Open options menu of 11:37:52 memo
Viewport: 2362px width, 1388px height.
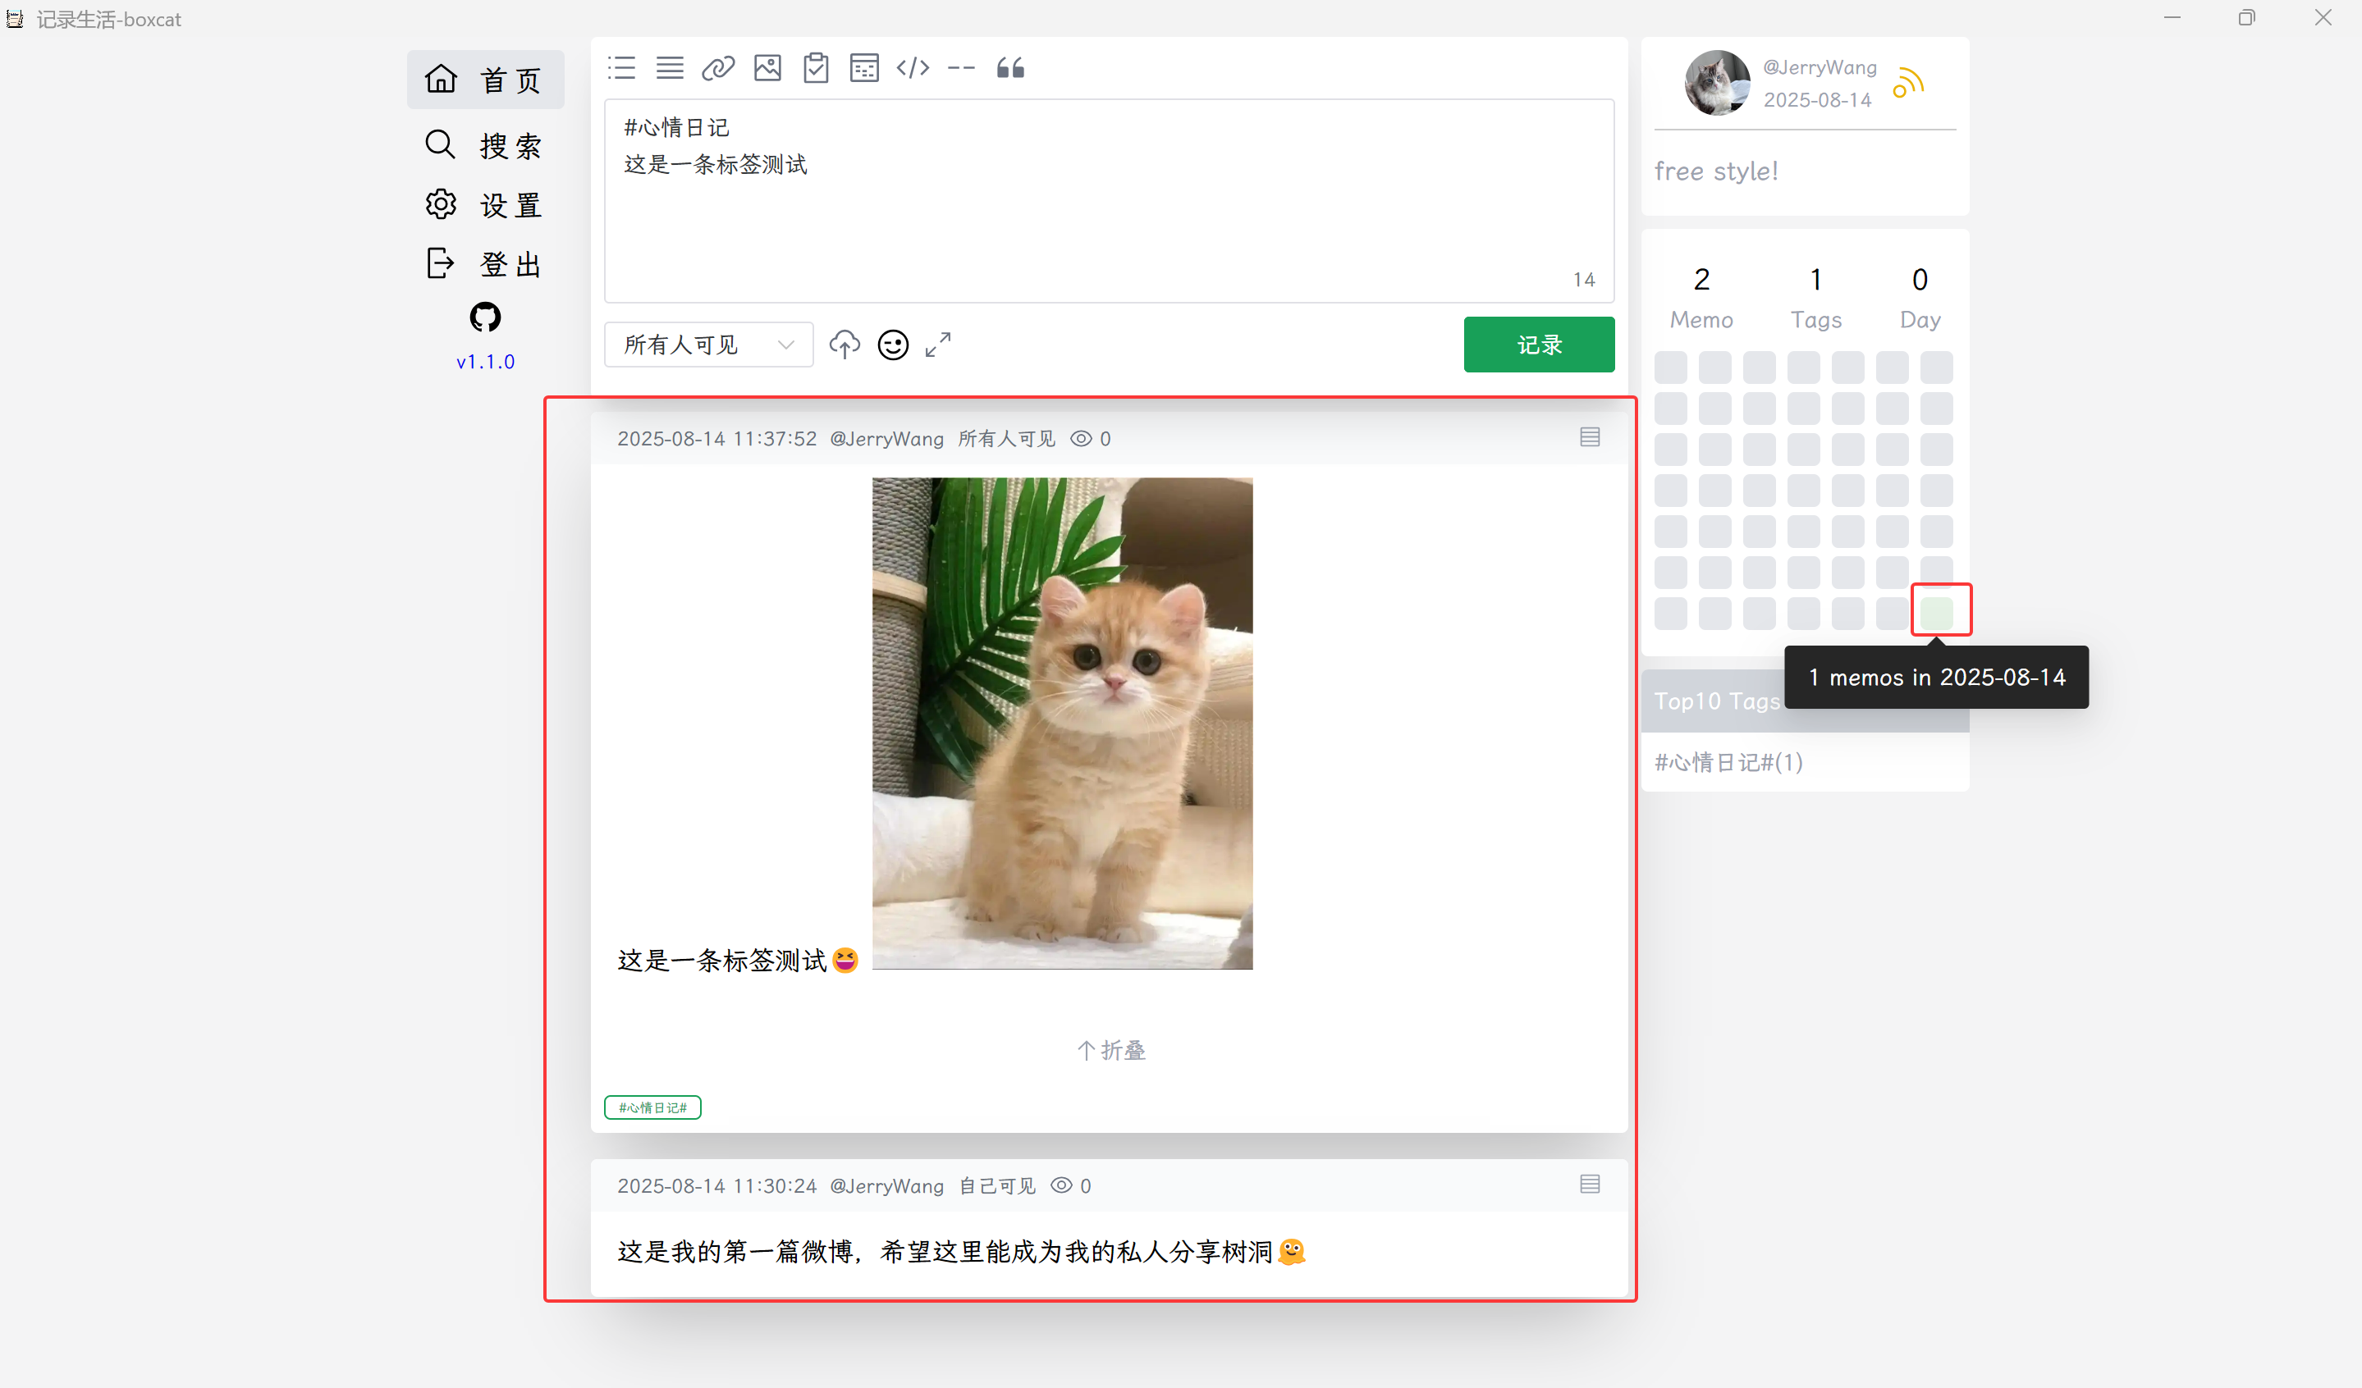tap(1590, 437)
